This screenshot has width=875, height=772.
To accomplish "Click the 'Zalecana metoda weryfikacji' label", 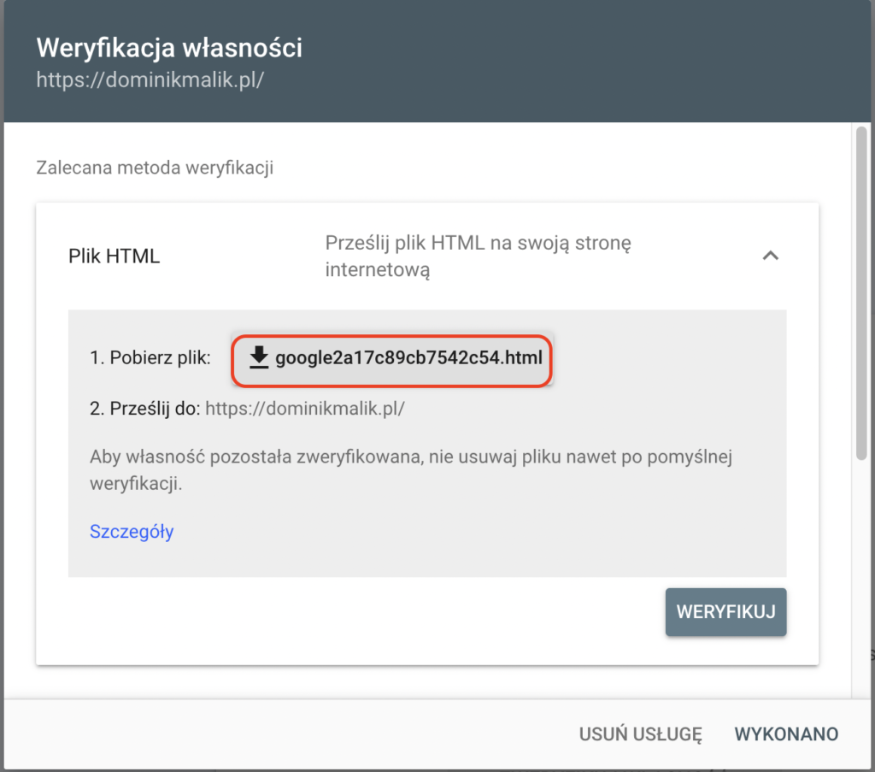I will 155,168.
